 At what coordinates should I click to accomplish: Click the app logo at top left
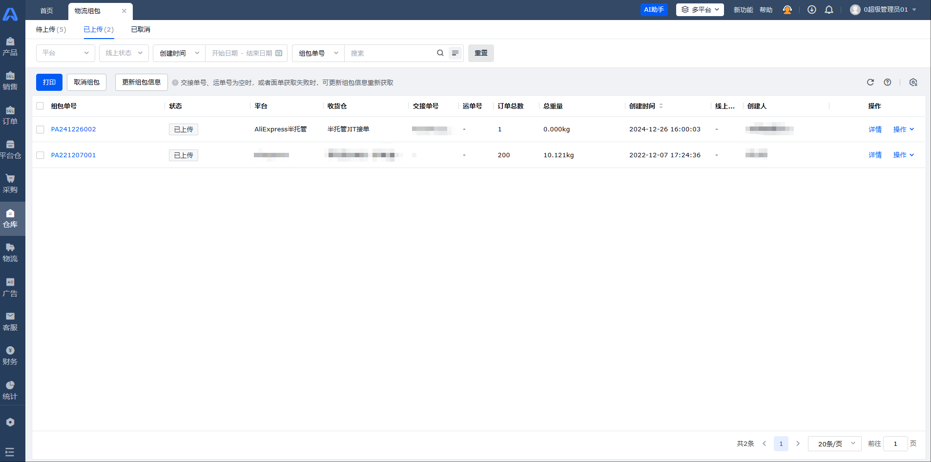tap(10, 14)
